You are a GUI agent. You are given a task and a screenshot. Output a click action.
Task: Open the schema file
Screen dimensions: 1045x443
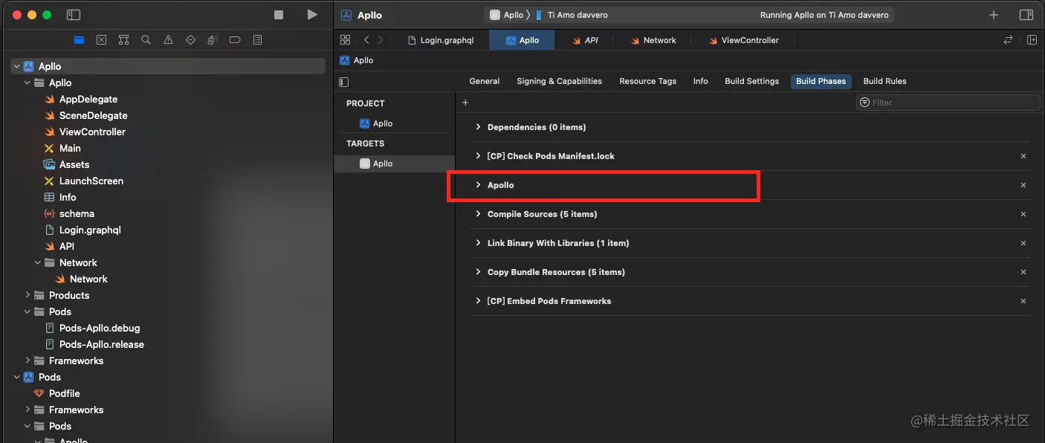pos(69,213)
